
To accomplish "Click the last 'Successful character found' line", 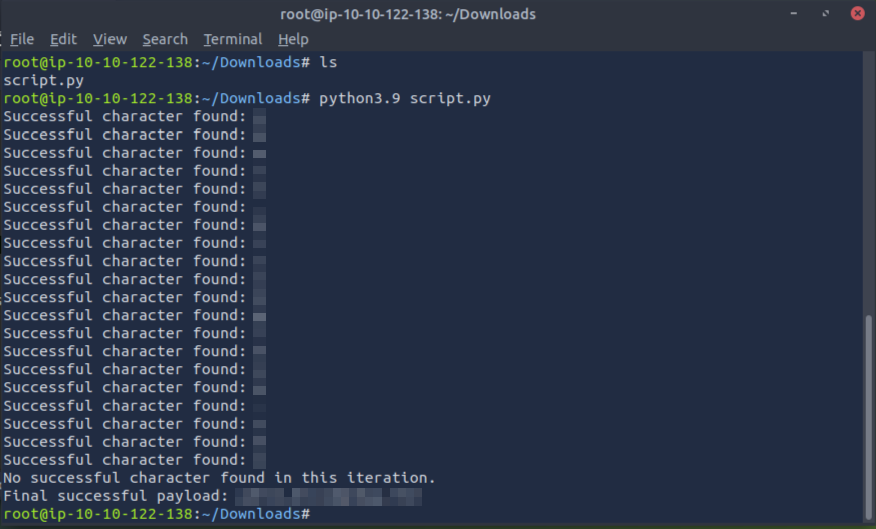I will coord(135,460).
